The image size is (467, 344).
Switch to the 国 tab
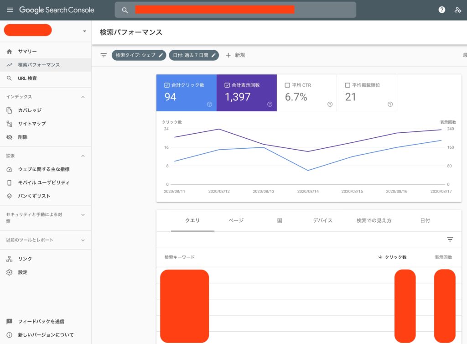280,221
